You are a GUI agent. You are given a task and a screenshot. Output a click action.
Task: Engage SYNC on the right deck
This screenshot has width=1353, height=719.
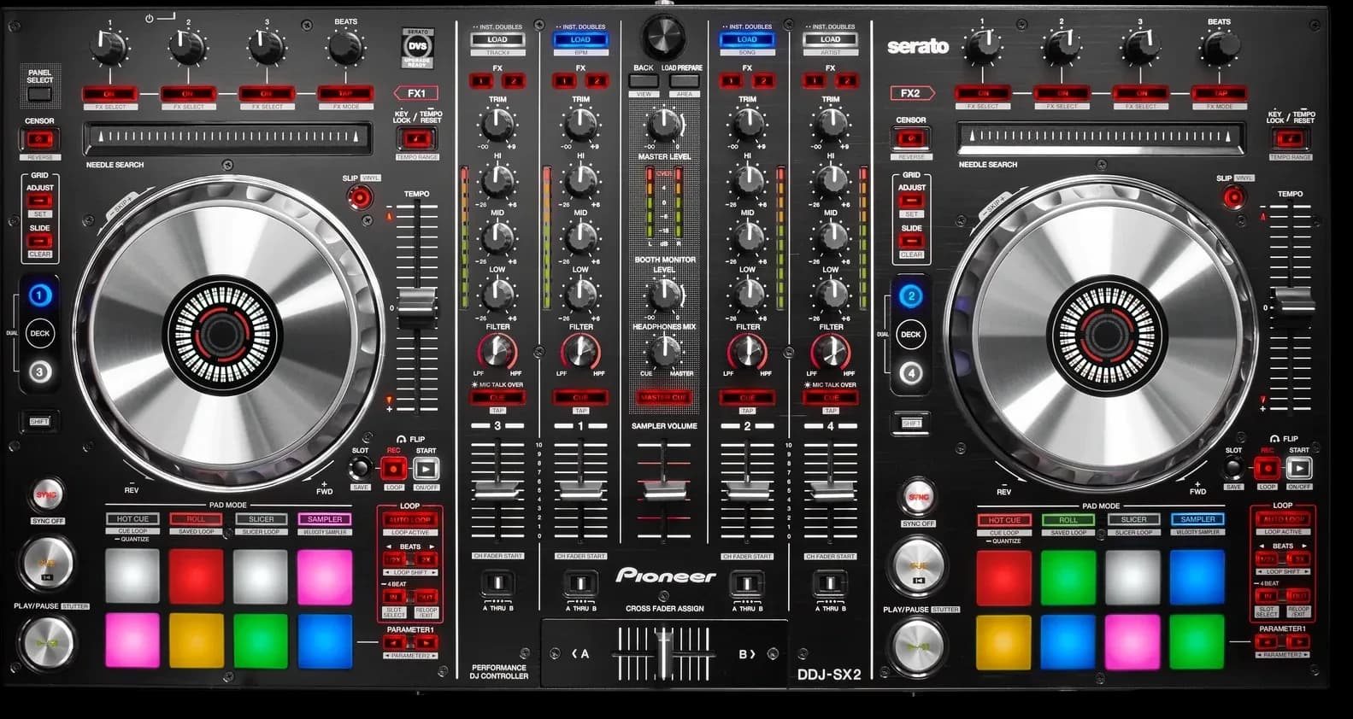918,497
